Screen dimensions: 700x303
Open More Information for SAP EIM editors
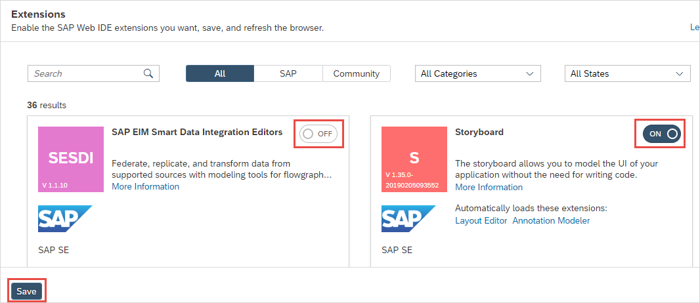tap(146, 186)
